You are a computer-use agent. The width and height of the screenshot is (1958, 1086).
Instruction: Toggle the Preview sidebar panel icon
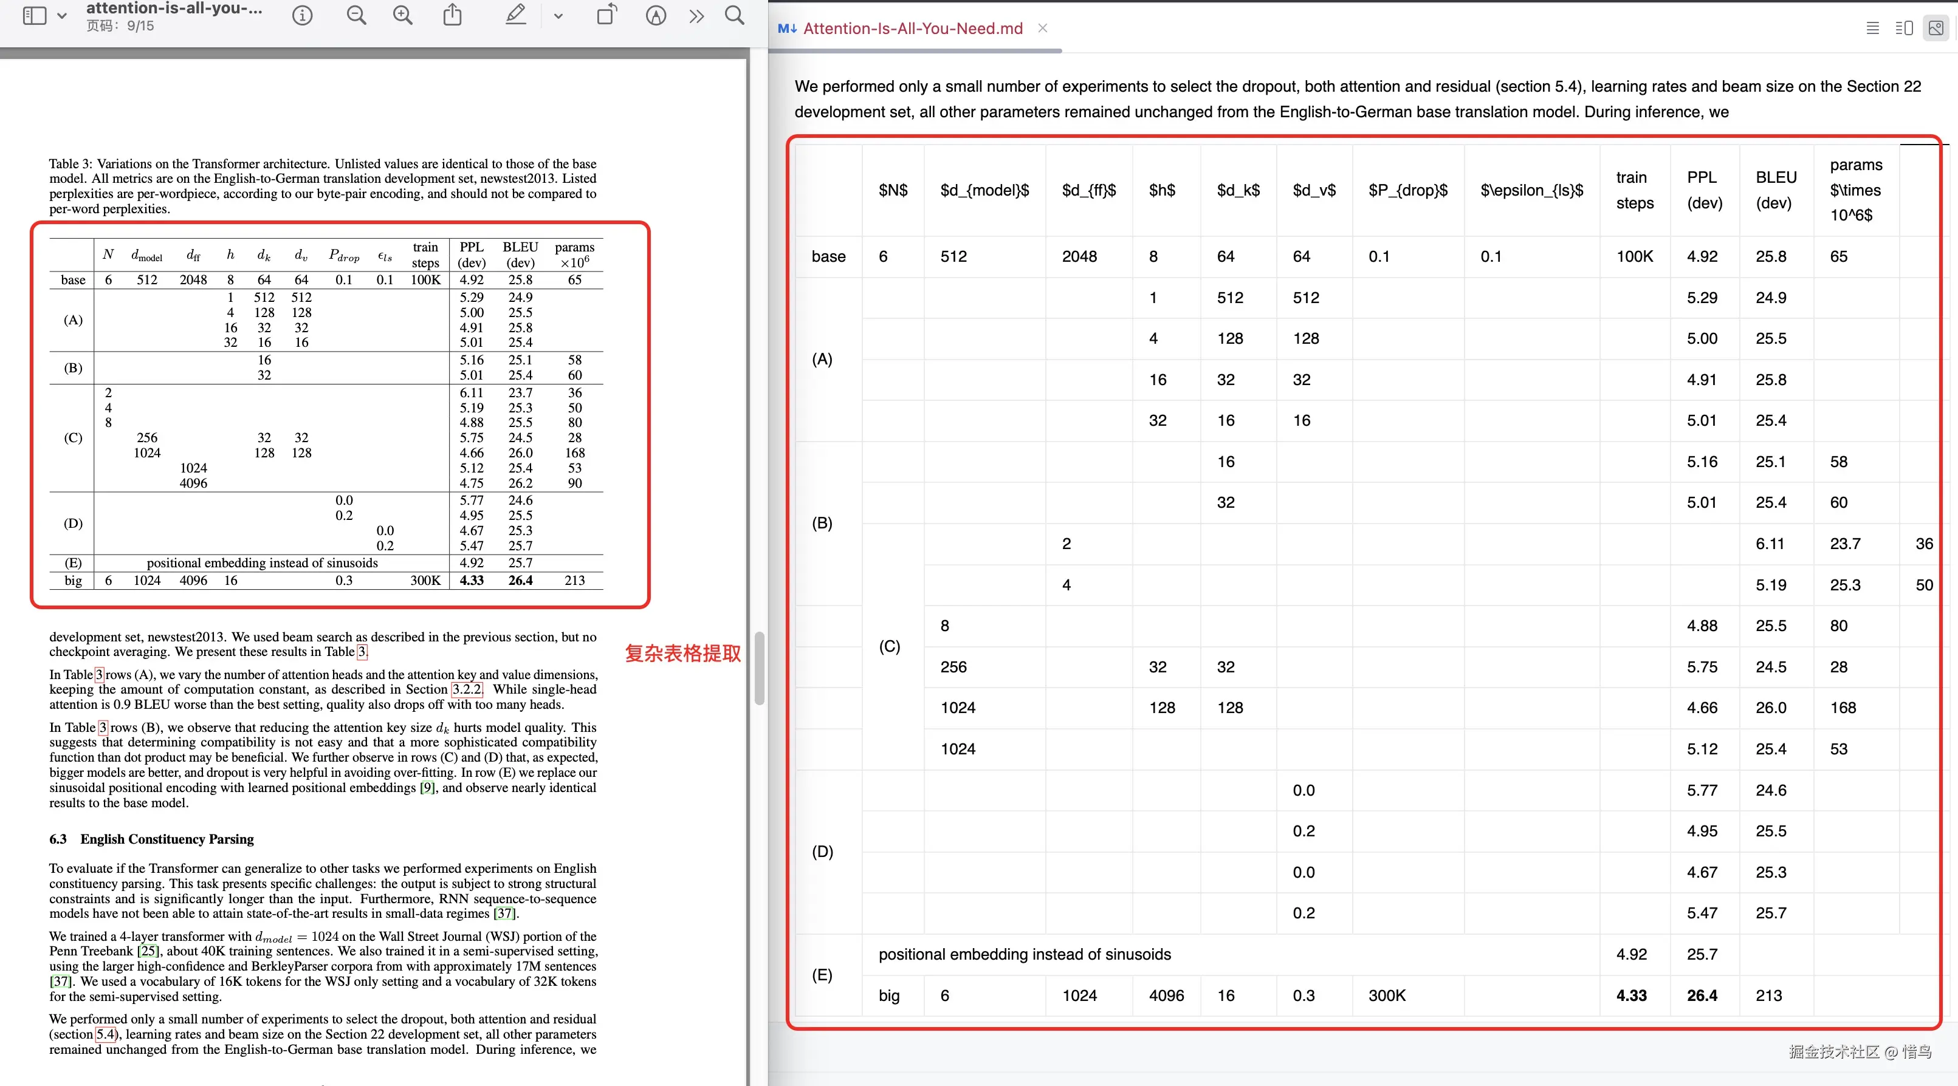point(34,15)
